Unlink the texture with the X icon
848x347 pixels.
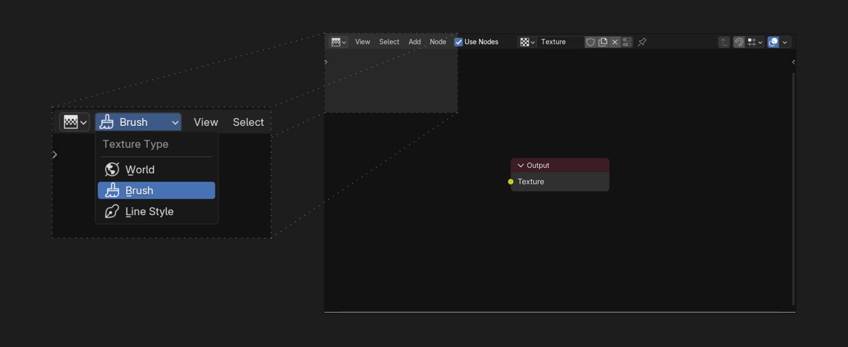pyautogui.click(x=615, y=42)
